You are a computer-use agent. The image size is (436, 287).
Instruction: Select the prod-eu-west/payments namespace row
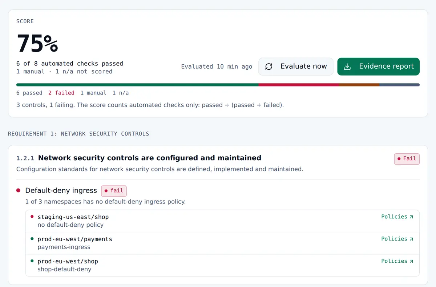[222, 243]
